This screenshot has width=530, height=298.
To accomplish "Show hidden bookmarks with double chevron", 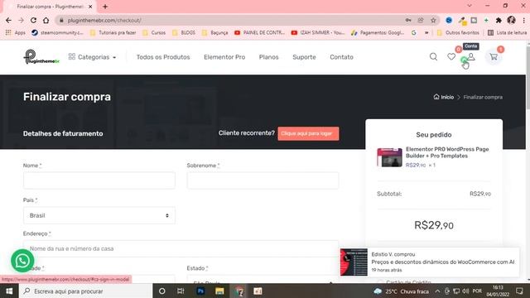I will click(x=426, y=33).
